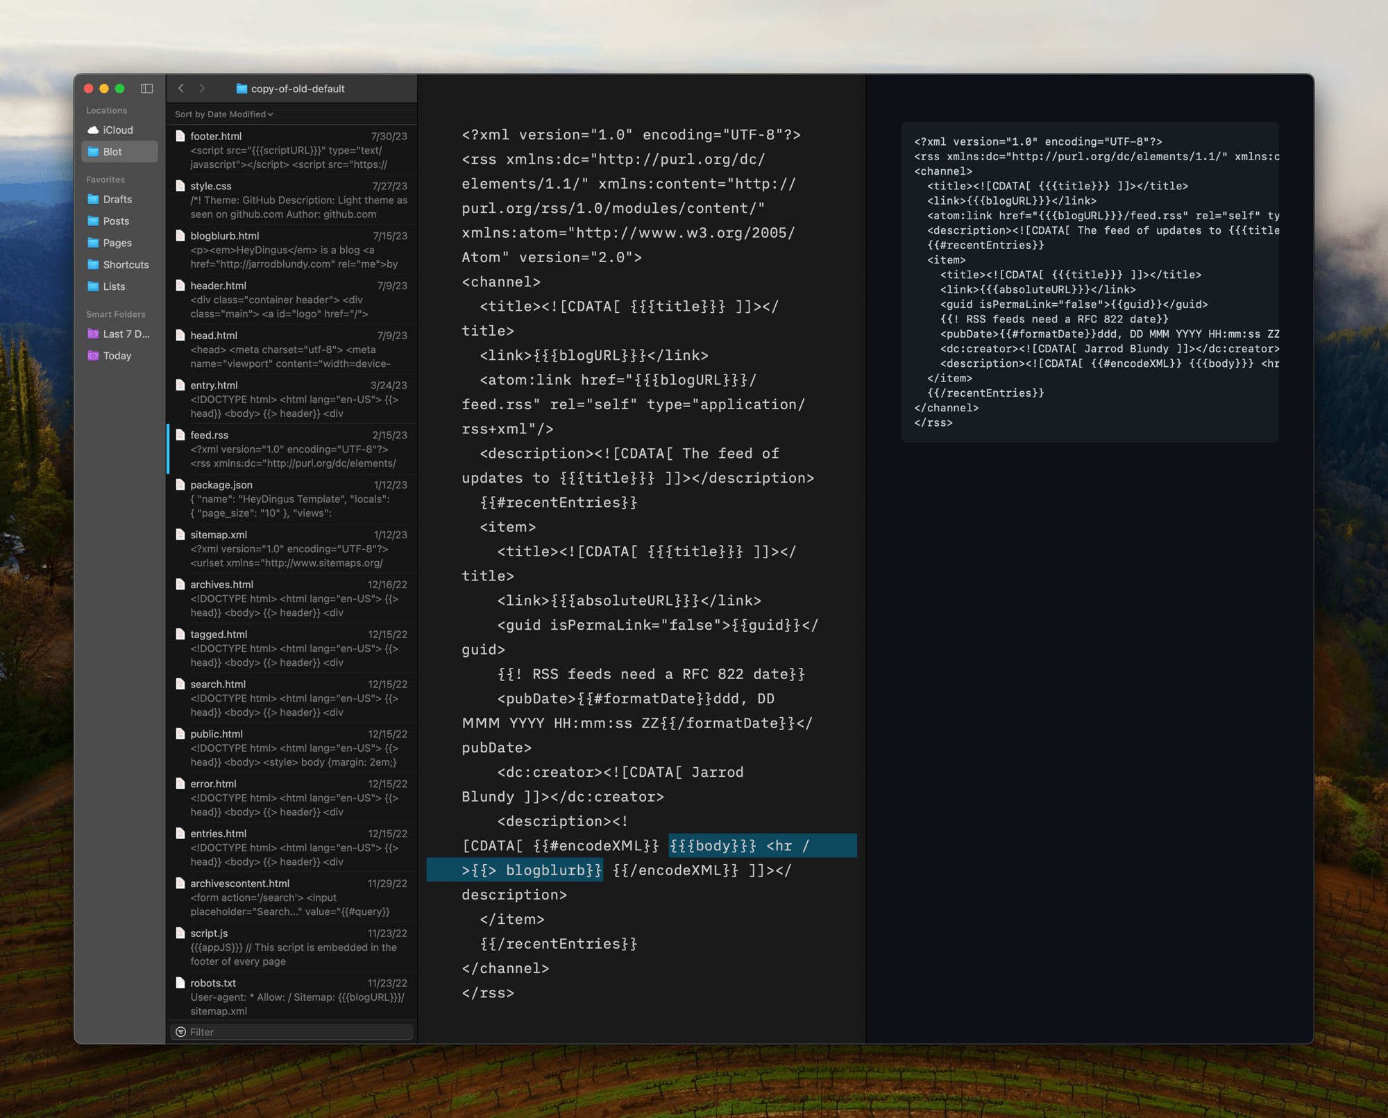Image resolution: width=1388 pixels, height=1118 pixels.
Task: Click document icon beside style.css
Action: (x=180, y=186)
